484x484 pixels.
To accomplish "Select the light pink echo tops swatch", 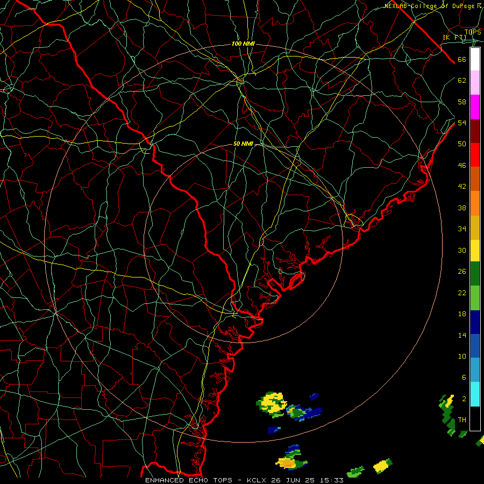I will (475, 83).
